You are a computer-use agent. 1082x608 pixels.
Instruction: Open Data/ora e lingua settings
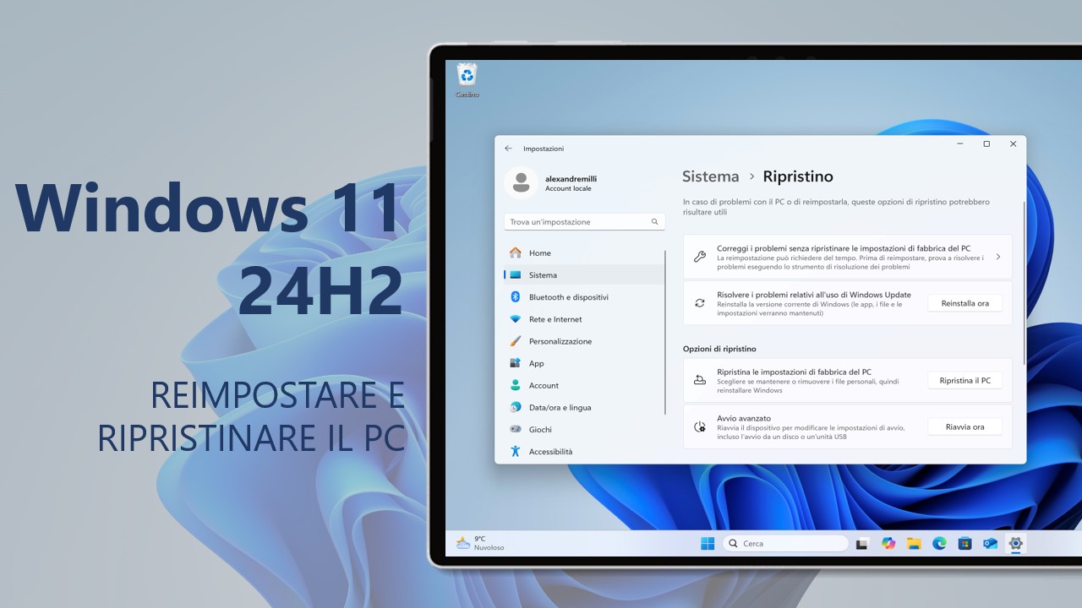pyautogui.click(x=584, y=407)
